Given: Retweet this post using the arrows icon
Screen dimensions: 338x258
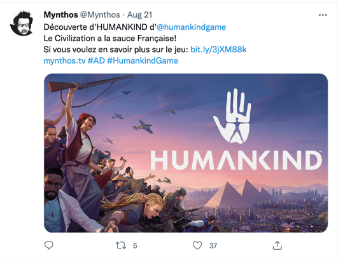Looking at the screenshot, I should click(121, 245).
